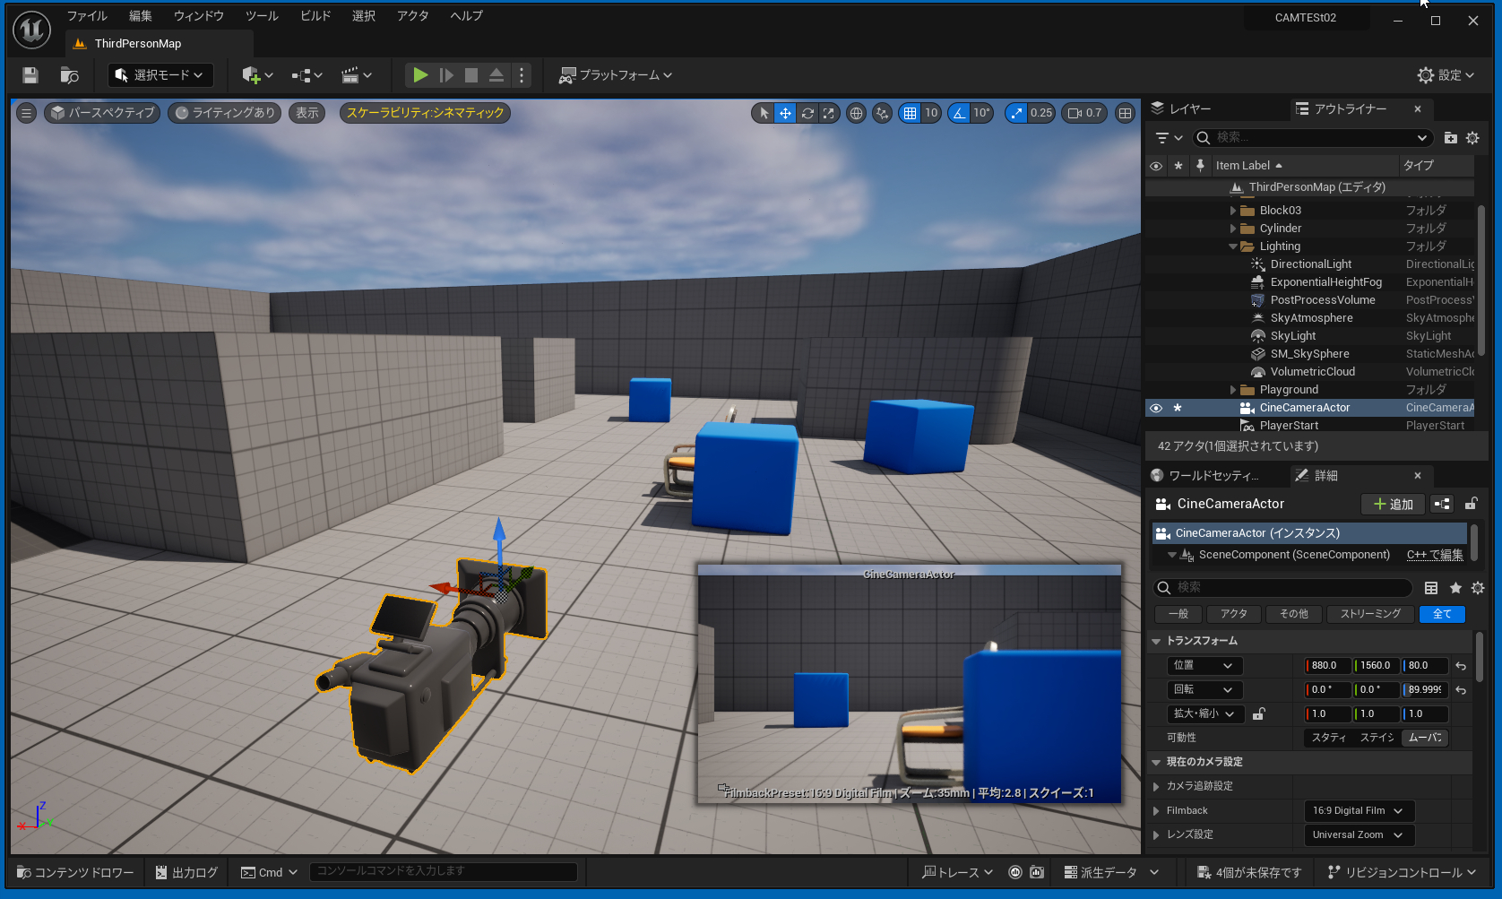Toggle grid snapping in the viewport toolbar

911,113
